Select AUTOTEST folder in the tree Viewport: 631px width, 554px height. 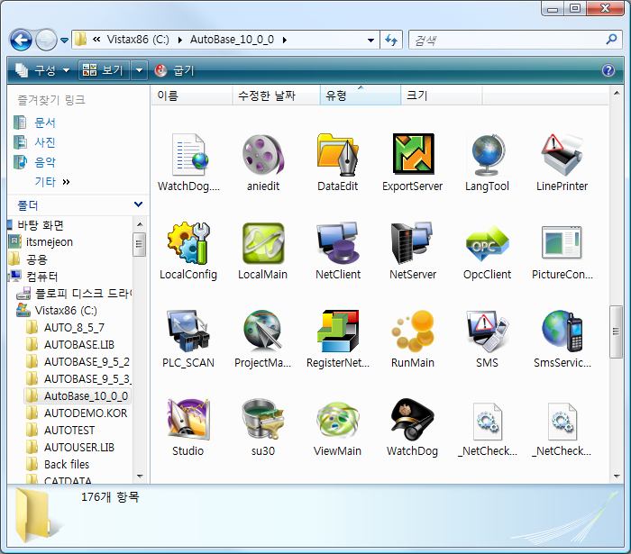69,431
